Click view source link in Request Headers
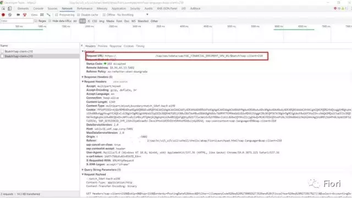Viewport: 352px width, 198px height. 120,82
